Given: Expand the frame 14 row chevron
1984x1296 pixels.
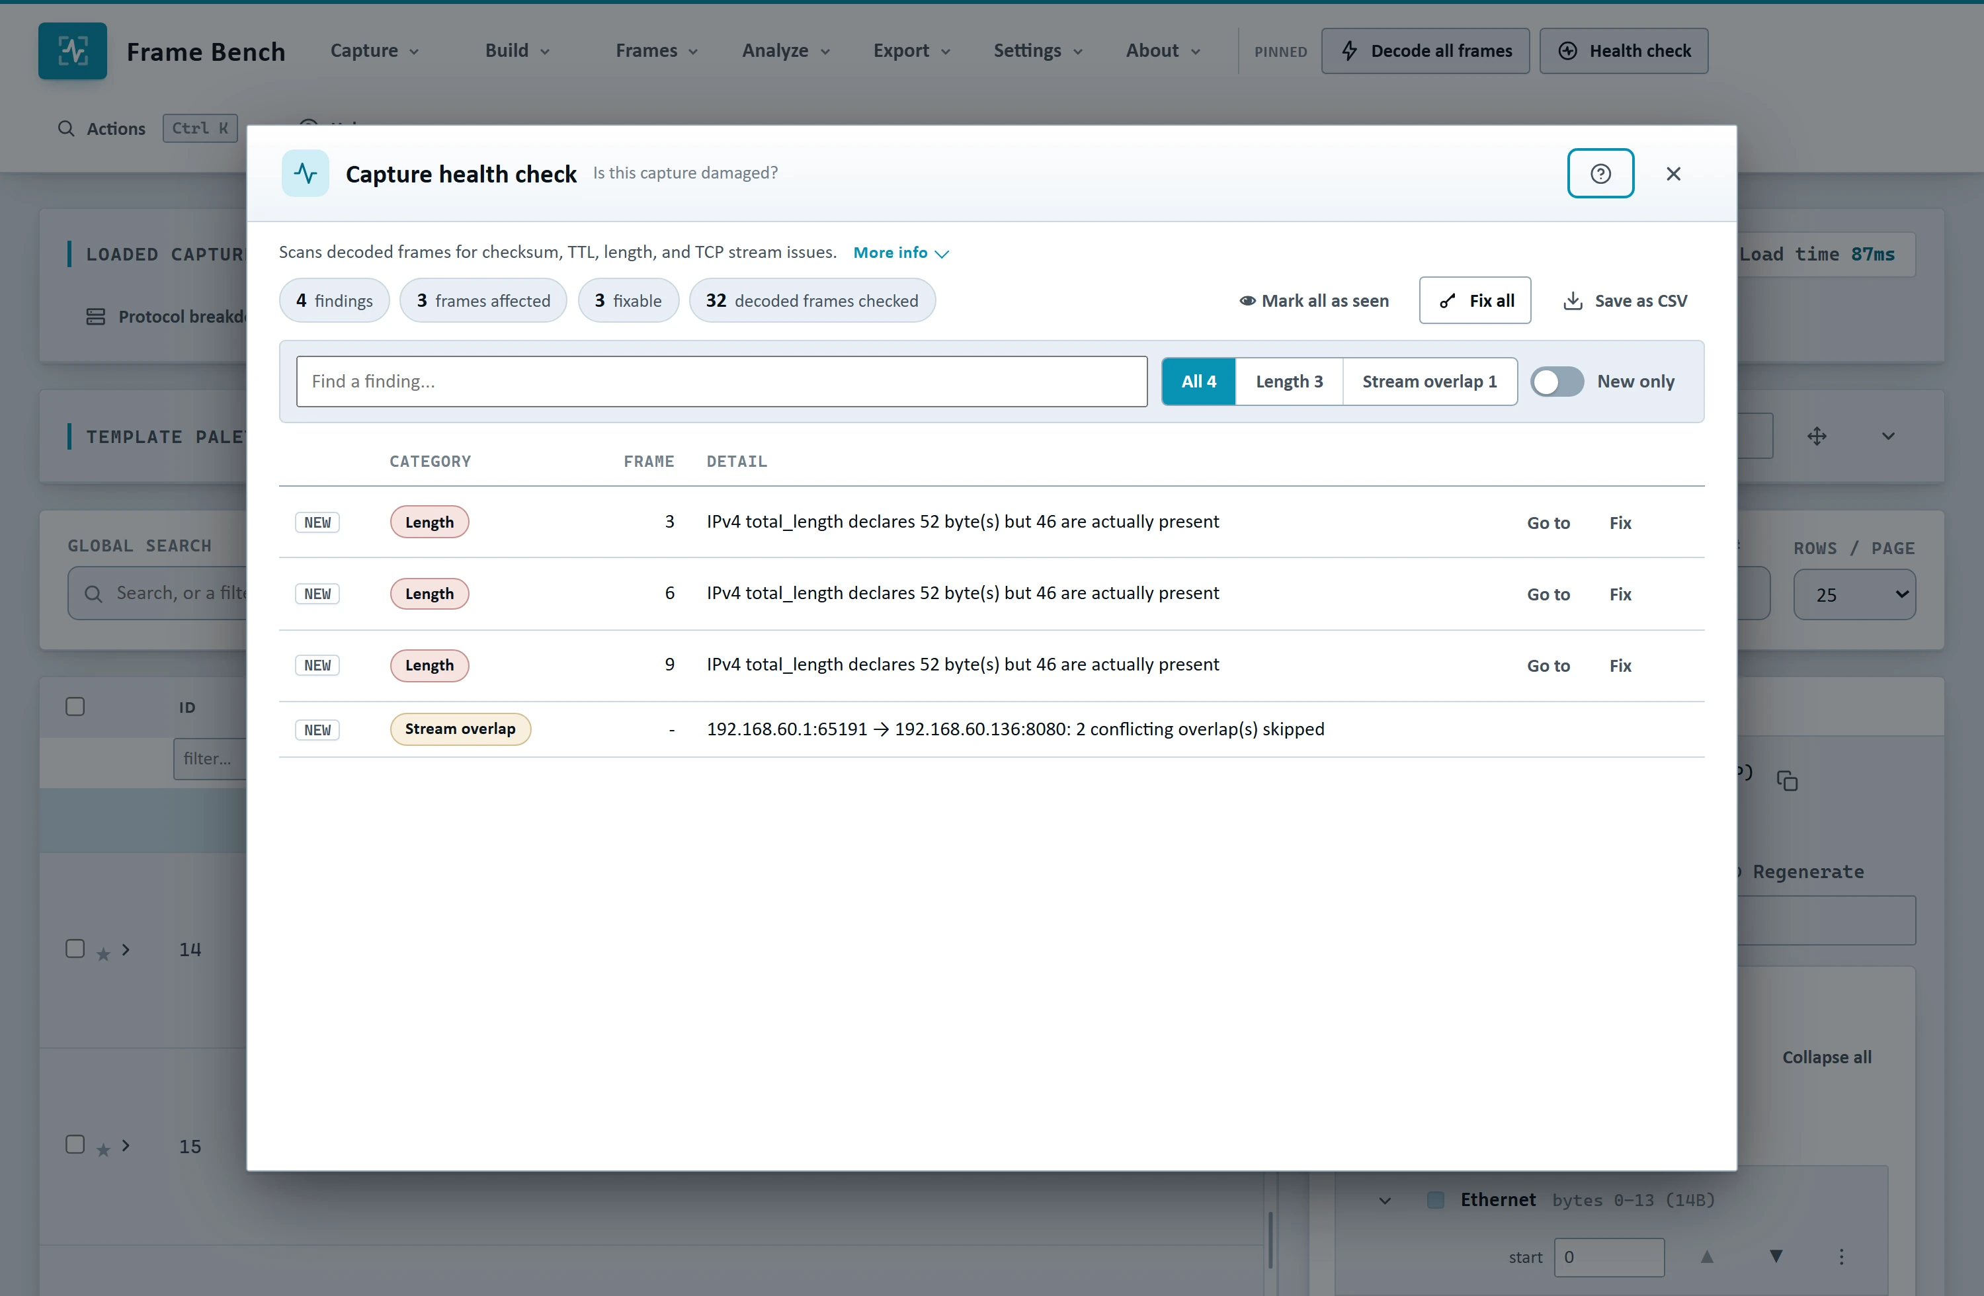Looking at the screenshot, I should click(125, 950).
